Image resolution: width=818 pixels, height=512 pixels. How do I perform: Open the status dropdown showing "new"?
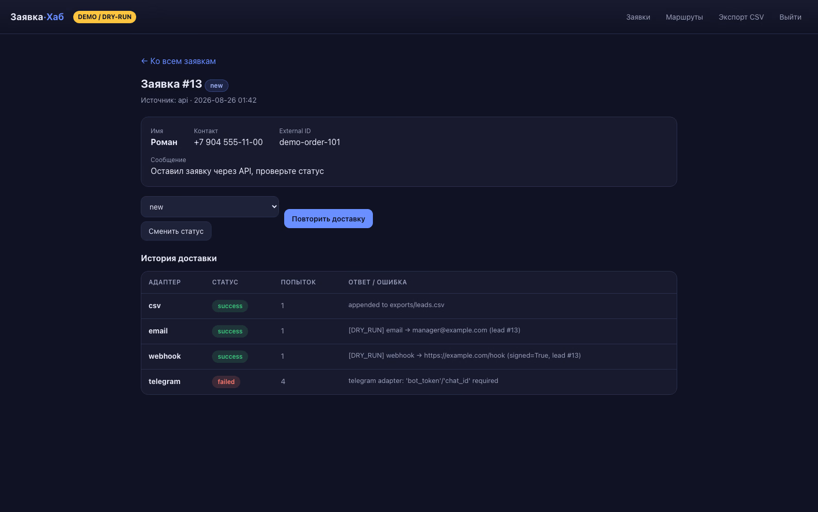[210, 206]
